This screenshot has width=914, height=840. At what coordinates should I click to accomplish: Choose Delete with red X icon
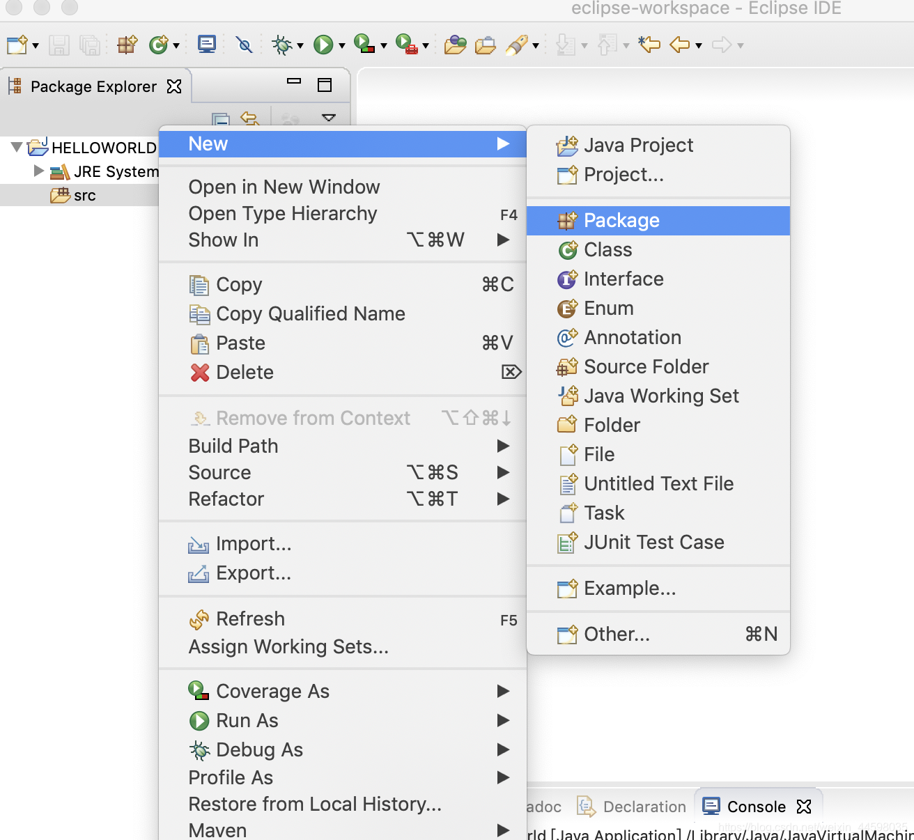pos(343,372)
